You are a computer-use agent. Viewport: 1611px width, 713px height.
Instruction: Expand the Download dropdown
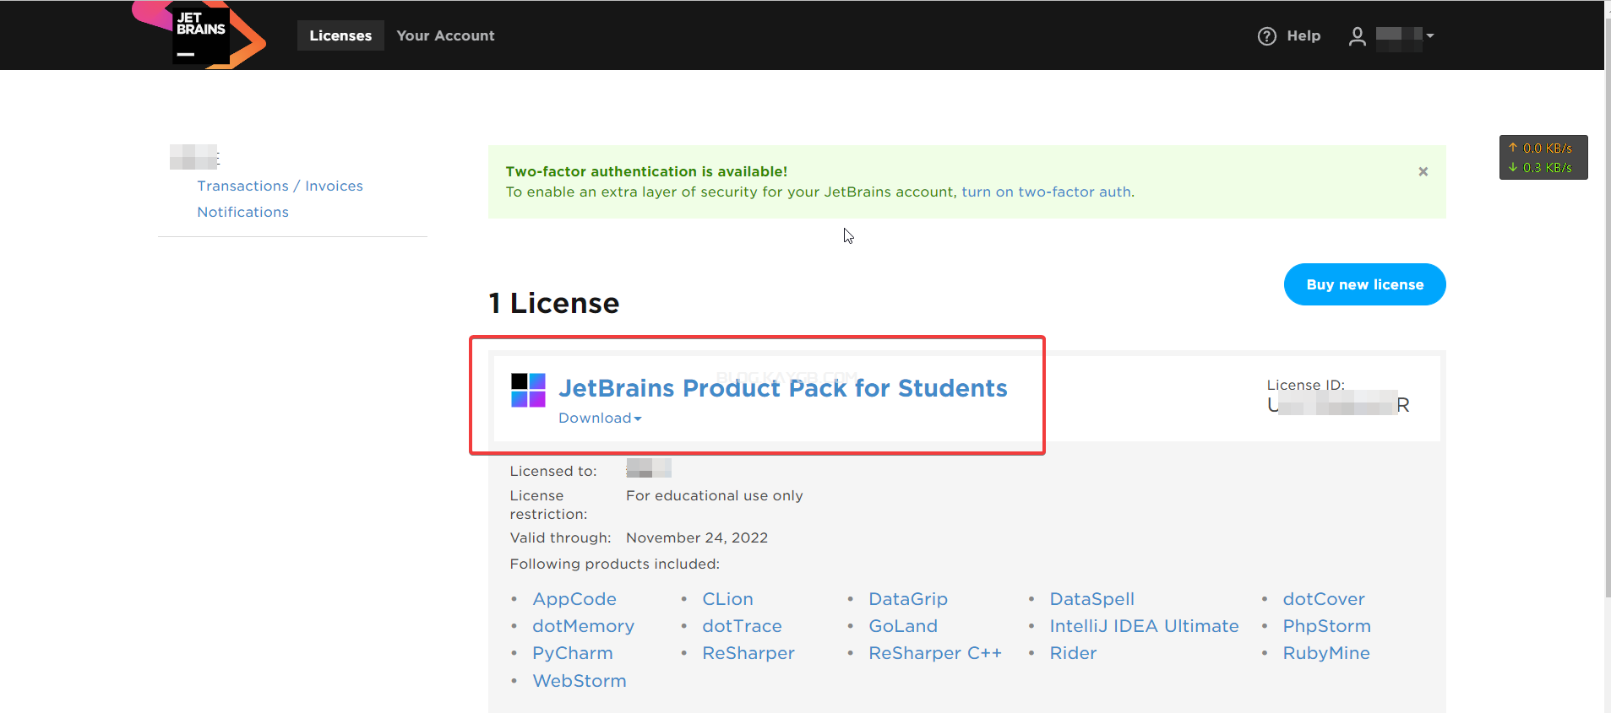pos(600,418)
